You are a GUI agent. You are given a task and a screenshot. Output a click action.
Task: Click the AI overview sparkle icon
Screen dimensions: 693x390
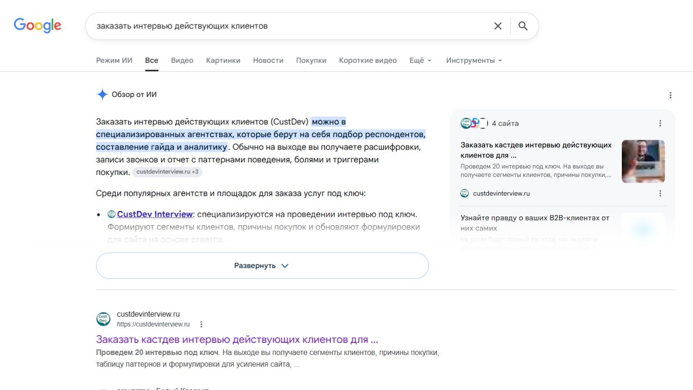[x=102, y=94]
